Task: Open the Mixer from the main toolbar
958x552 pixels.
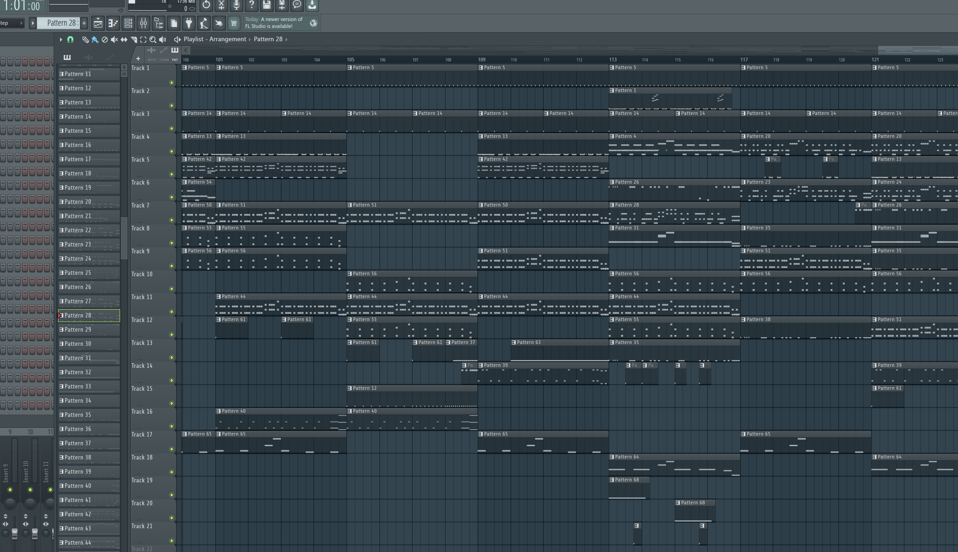Action: click(x=143, y=23)
